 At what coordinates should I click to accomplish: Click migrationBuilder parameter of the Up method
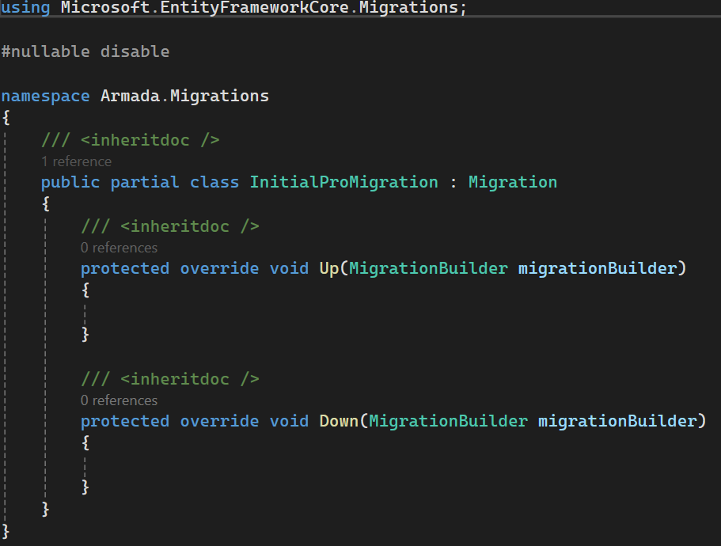tap(598, 268)
